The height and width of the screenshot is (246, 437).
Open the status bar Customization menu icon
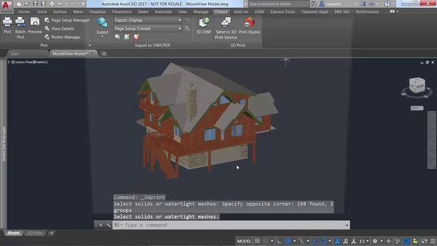pyautogui.click(x=433, y=241)
